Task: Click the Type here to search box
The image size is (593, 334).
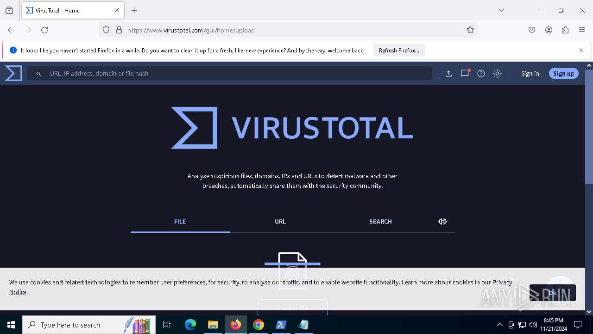Action: [88, 325]
